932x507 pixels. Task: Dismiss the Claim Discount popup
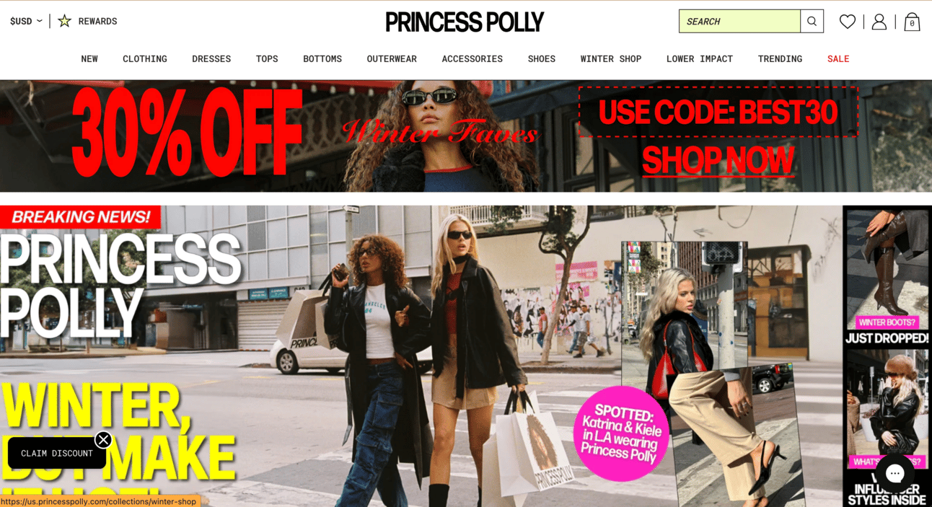pyautogui.click(x=103, y=440)
